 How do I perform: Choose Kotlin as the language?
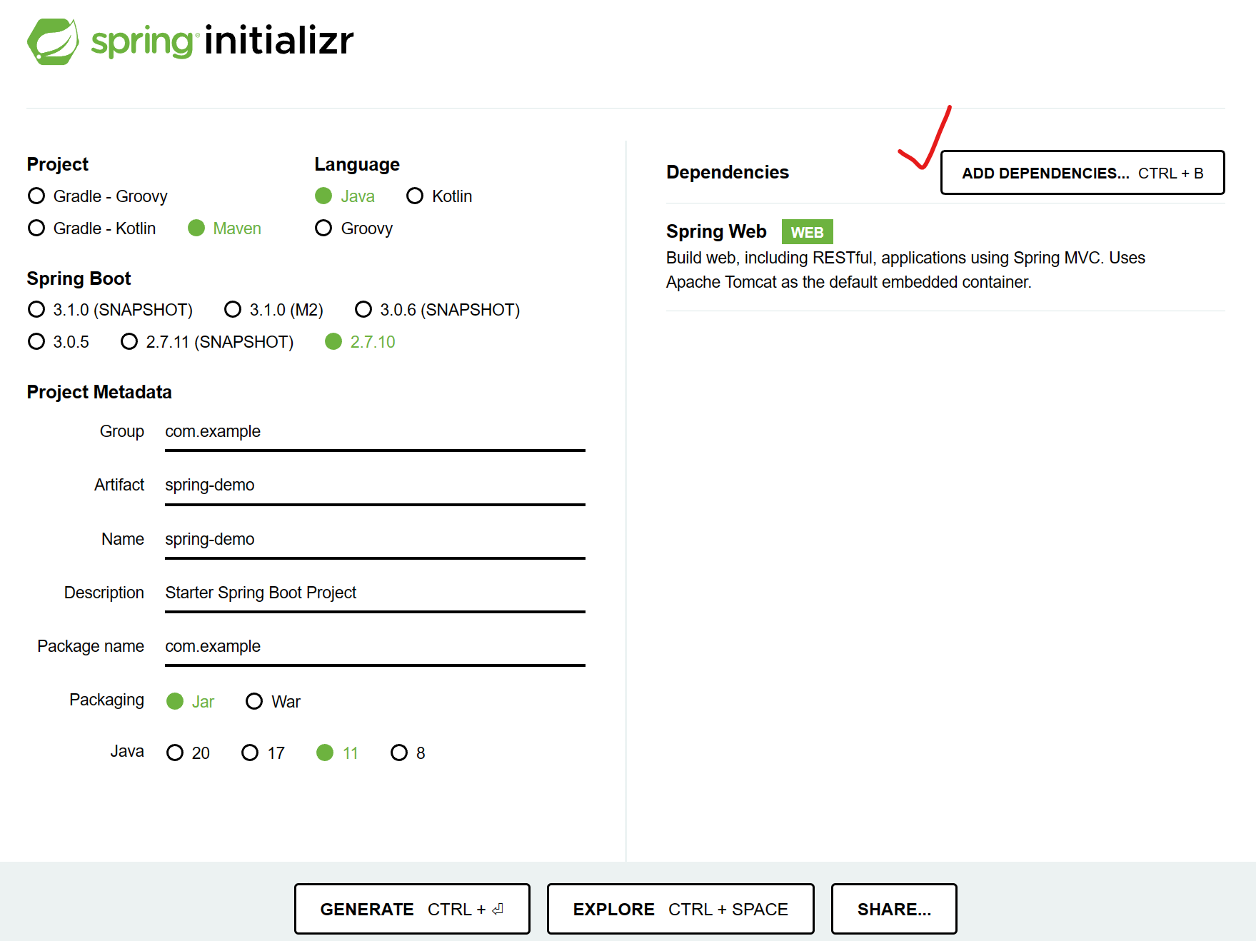[x=439, y=196]
